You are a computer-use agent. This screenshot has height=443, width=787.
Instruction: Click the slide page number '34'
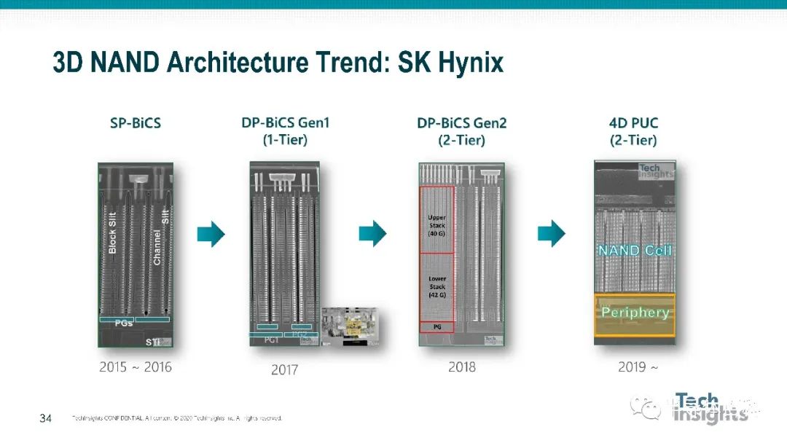46,418
